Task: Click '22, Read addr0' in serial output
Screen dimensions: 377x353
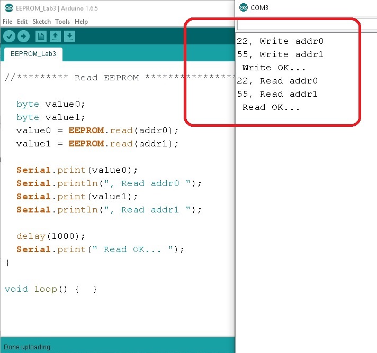Action: pyautogui.click(x=277, y=81)
